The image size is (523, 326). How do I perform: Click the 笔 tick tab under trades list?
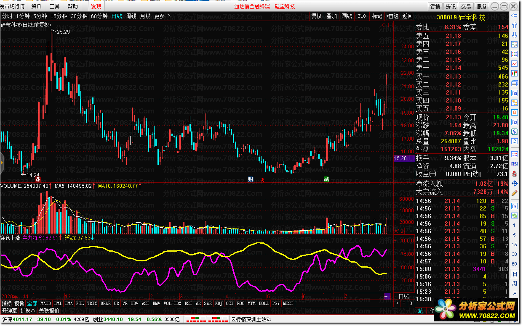point(421,310)
